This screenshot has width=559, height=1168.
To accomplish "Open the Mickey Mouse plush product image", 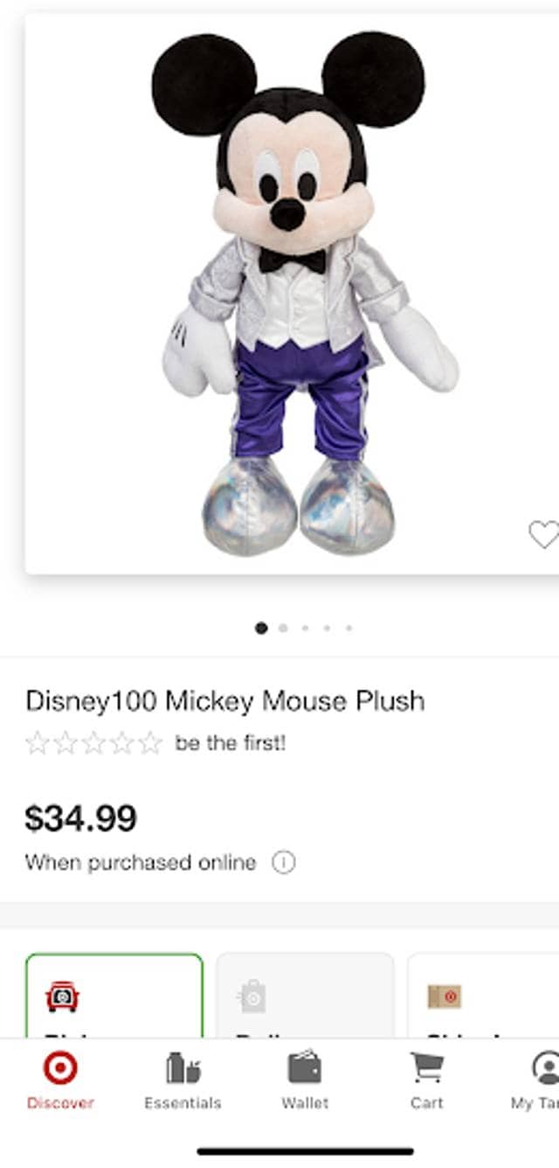I will 293,294.
